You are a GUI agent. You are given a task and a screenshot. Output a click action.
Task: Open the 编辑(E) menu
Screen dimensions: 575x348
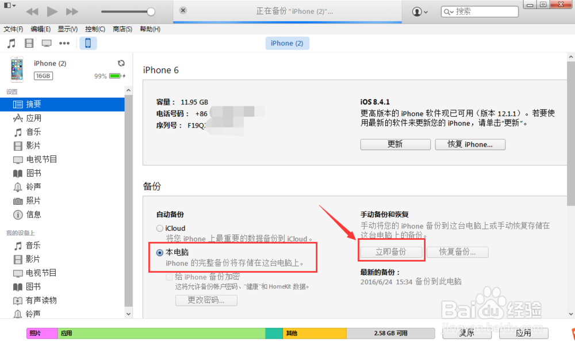click(40, 29)
